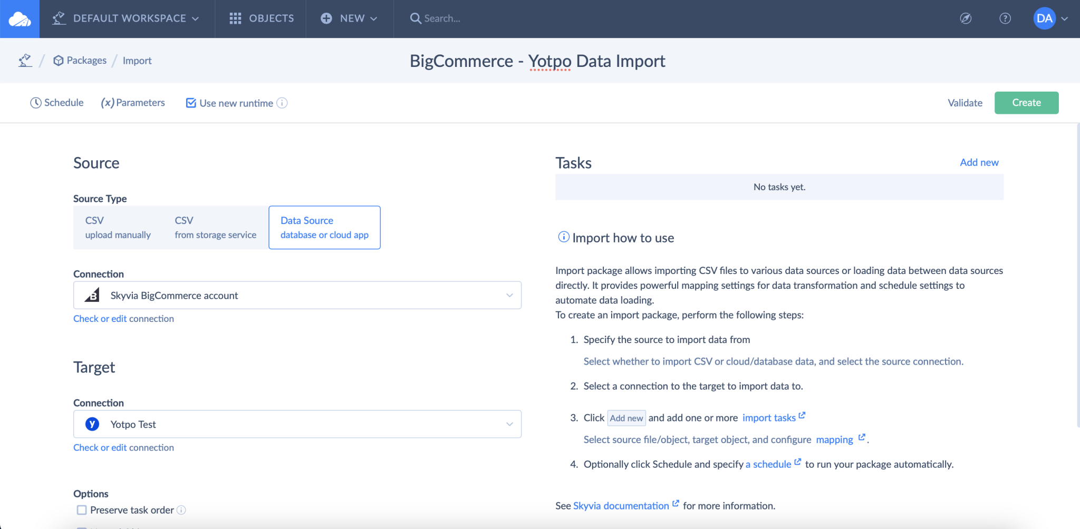Viewport: 1080px width, 529px height.
Task: Select CSV from storage service source type
Action: [x=216, y=228]
